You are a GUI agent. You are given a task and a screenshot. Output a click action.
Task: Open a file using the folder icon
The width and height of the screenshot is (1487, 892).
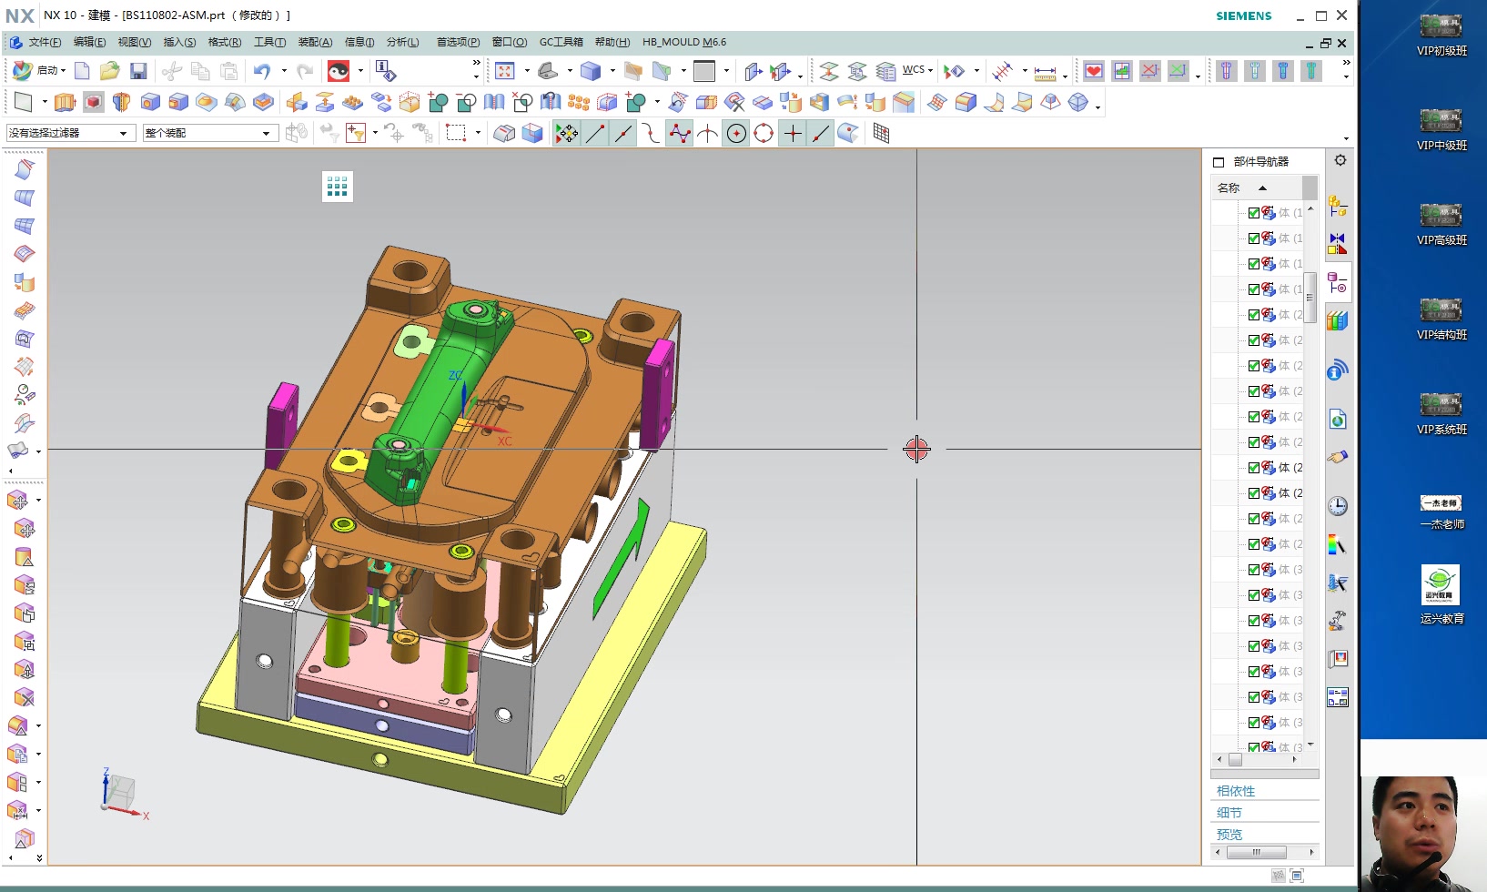click(x=110, y=71)
